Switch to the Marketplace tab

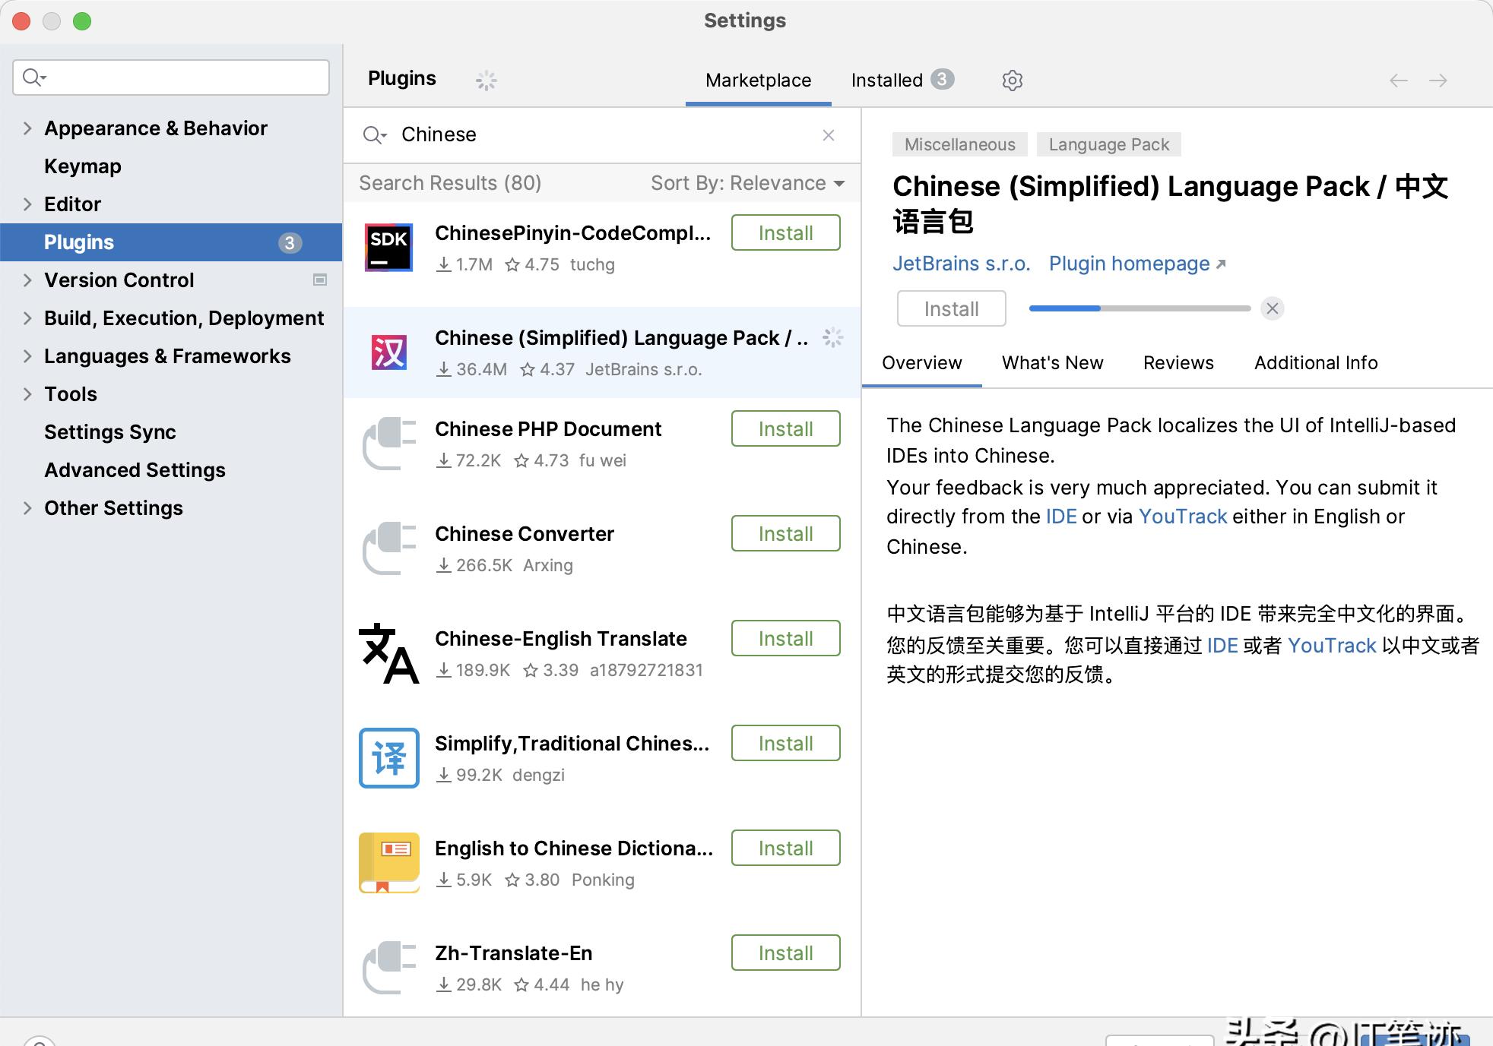758,81
